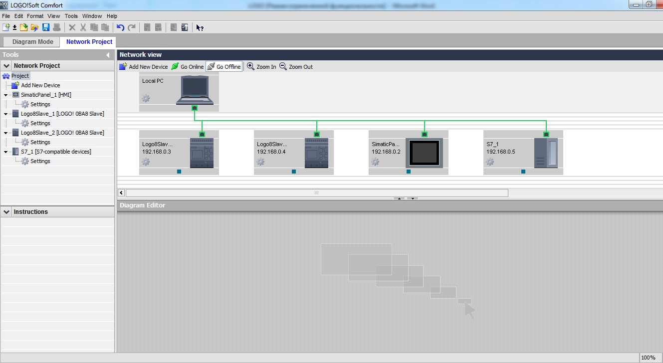Select the LOGO device image at 192.168.0.3
Screen dimensions: 663x363
(x=202, y=153)
